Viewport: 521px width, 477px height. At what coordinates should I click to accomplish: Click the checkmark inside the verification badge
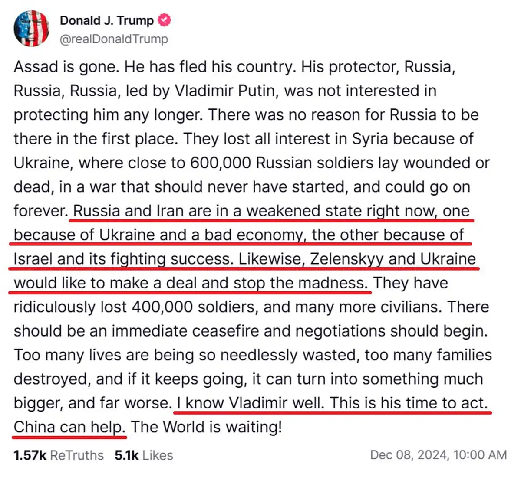(x=163, y=20)
